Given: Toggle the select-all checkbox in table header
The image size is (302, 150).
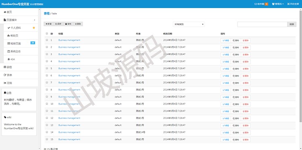Looking at the screenshot, I should (47, 33).
